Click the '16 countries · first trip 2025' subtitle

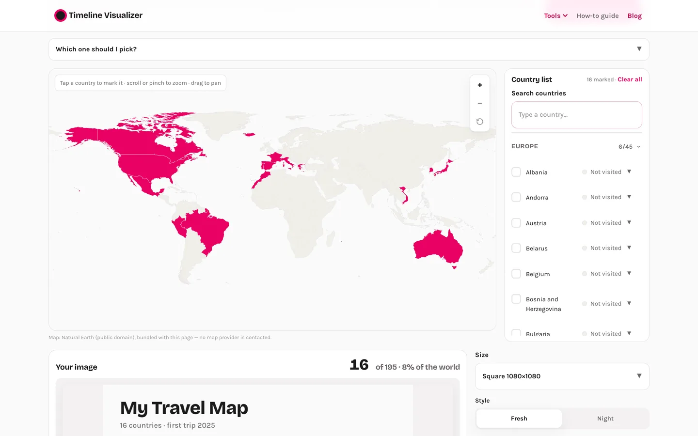(168, 425)
